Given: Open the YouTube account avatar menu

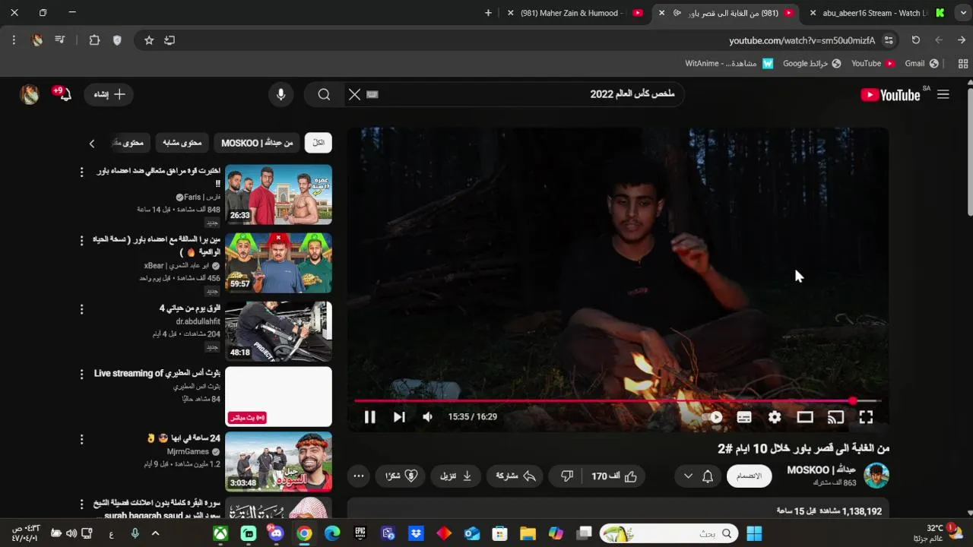Looking at the screenshot, I should (30, 94).
